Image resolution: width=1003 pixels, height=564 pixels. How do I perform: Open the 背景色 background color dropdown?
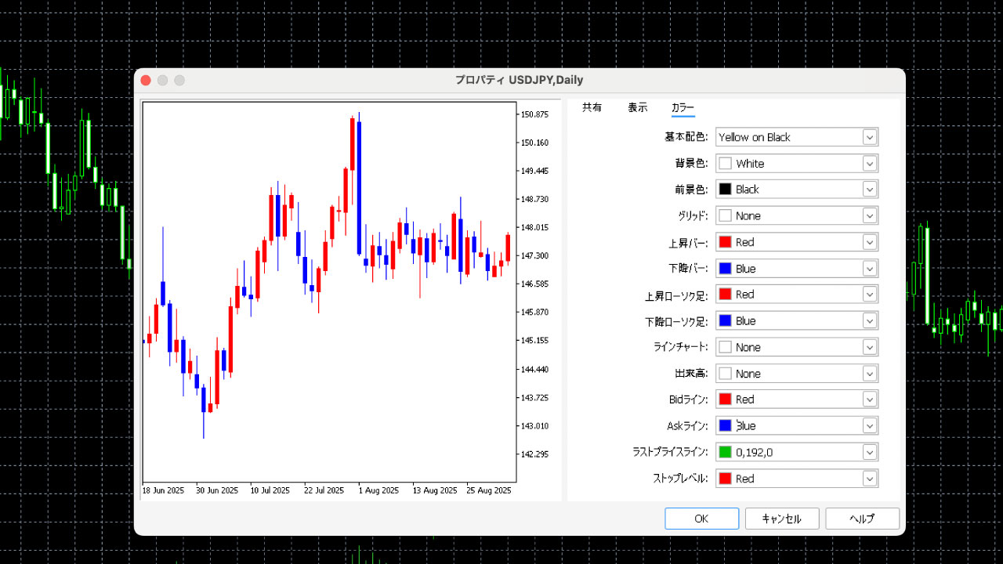coord(869,163)
